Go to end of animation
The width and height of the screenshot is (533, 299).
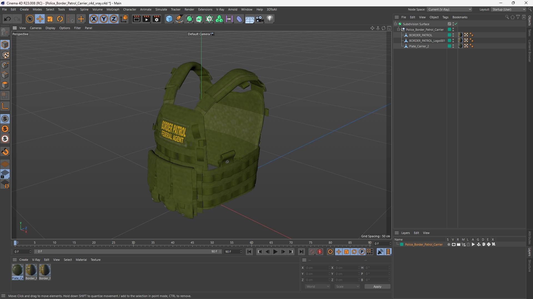point(301,252)
